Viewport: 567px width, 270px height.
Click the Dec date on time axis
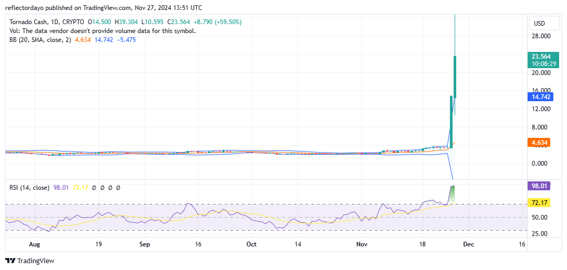pyautogui.click(x=469, y=244)
